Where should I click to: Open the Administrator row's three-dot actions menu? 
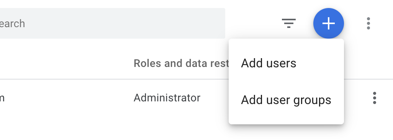pyautogui.click(x=375, y=98)
